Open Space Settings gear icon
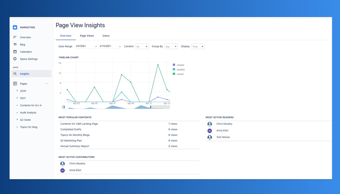The width and height of the screenshot is (340, 194). tap(15, 59)
